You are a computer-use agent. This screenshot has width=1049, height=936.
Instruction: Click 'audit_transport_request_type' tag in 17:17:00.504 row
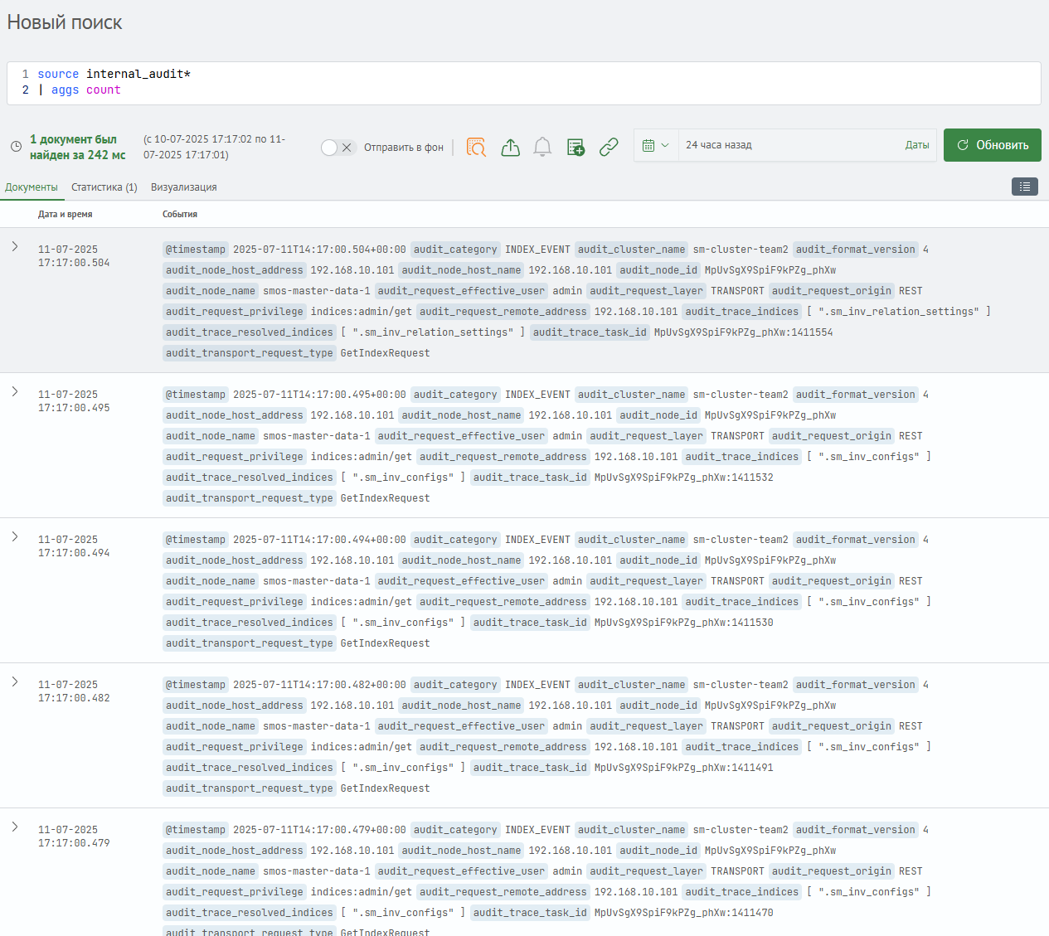(x=250, y=353)
